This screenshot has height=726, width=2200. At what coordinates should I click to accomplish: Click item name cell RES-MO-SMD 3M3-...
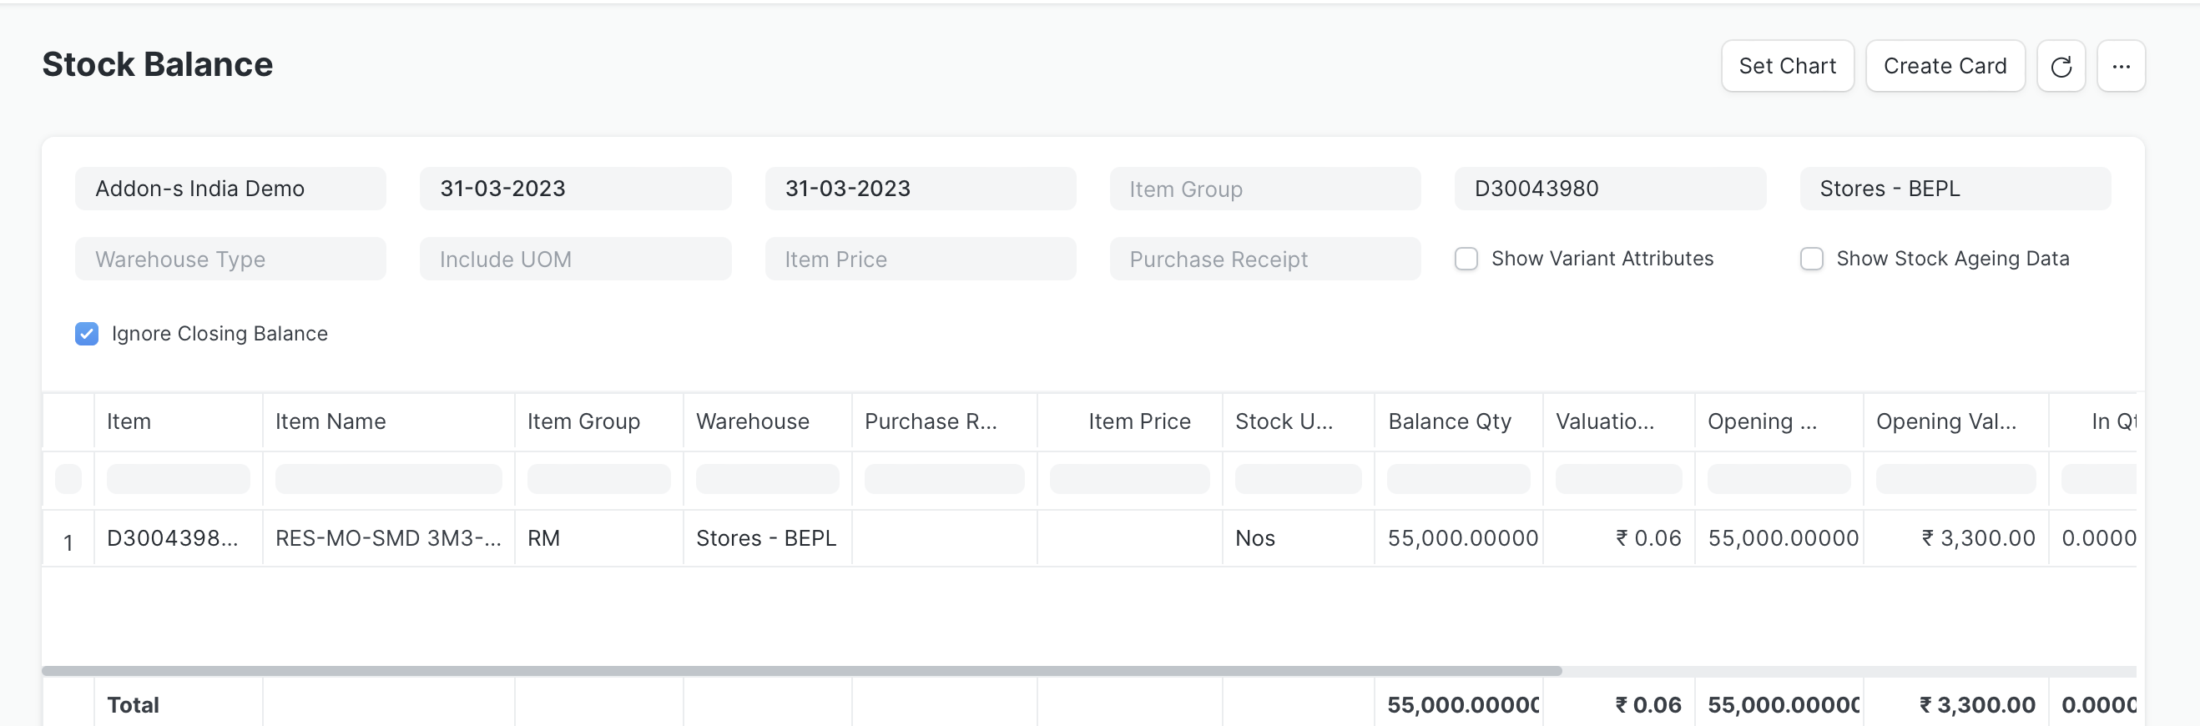click(x=388, y=538)
